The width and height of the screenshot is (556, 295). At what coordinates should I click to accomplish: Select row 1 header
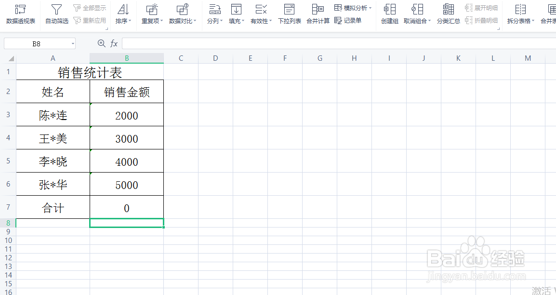[8, 72]
